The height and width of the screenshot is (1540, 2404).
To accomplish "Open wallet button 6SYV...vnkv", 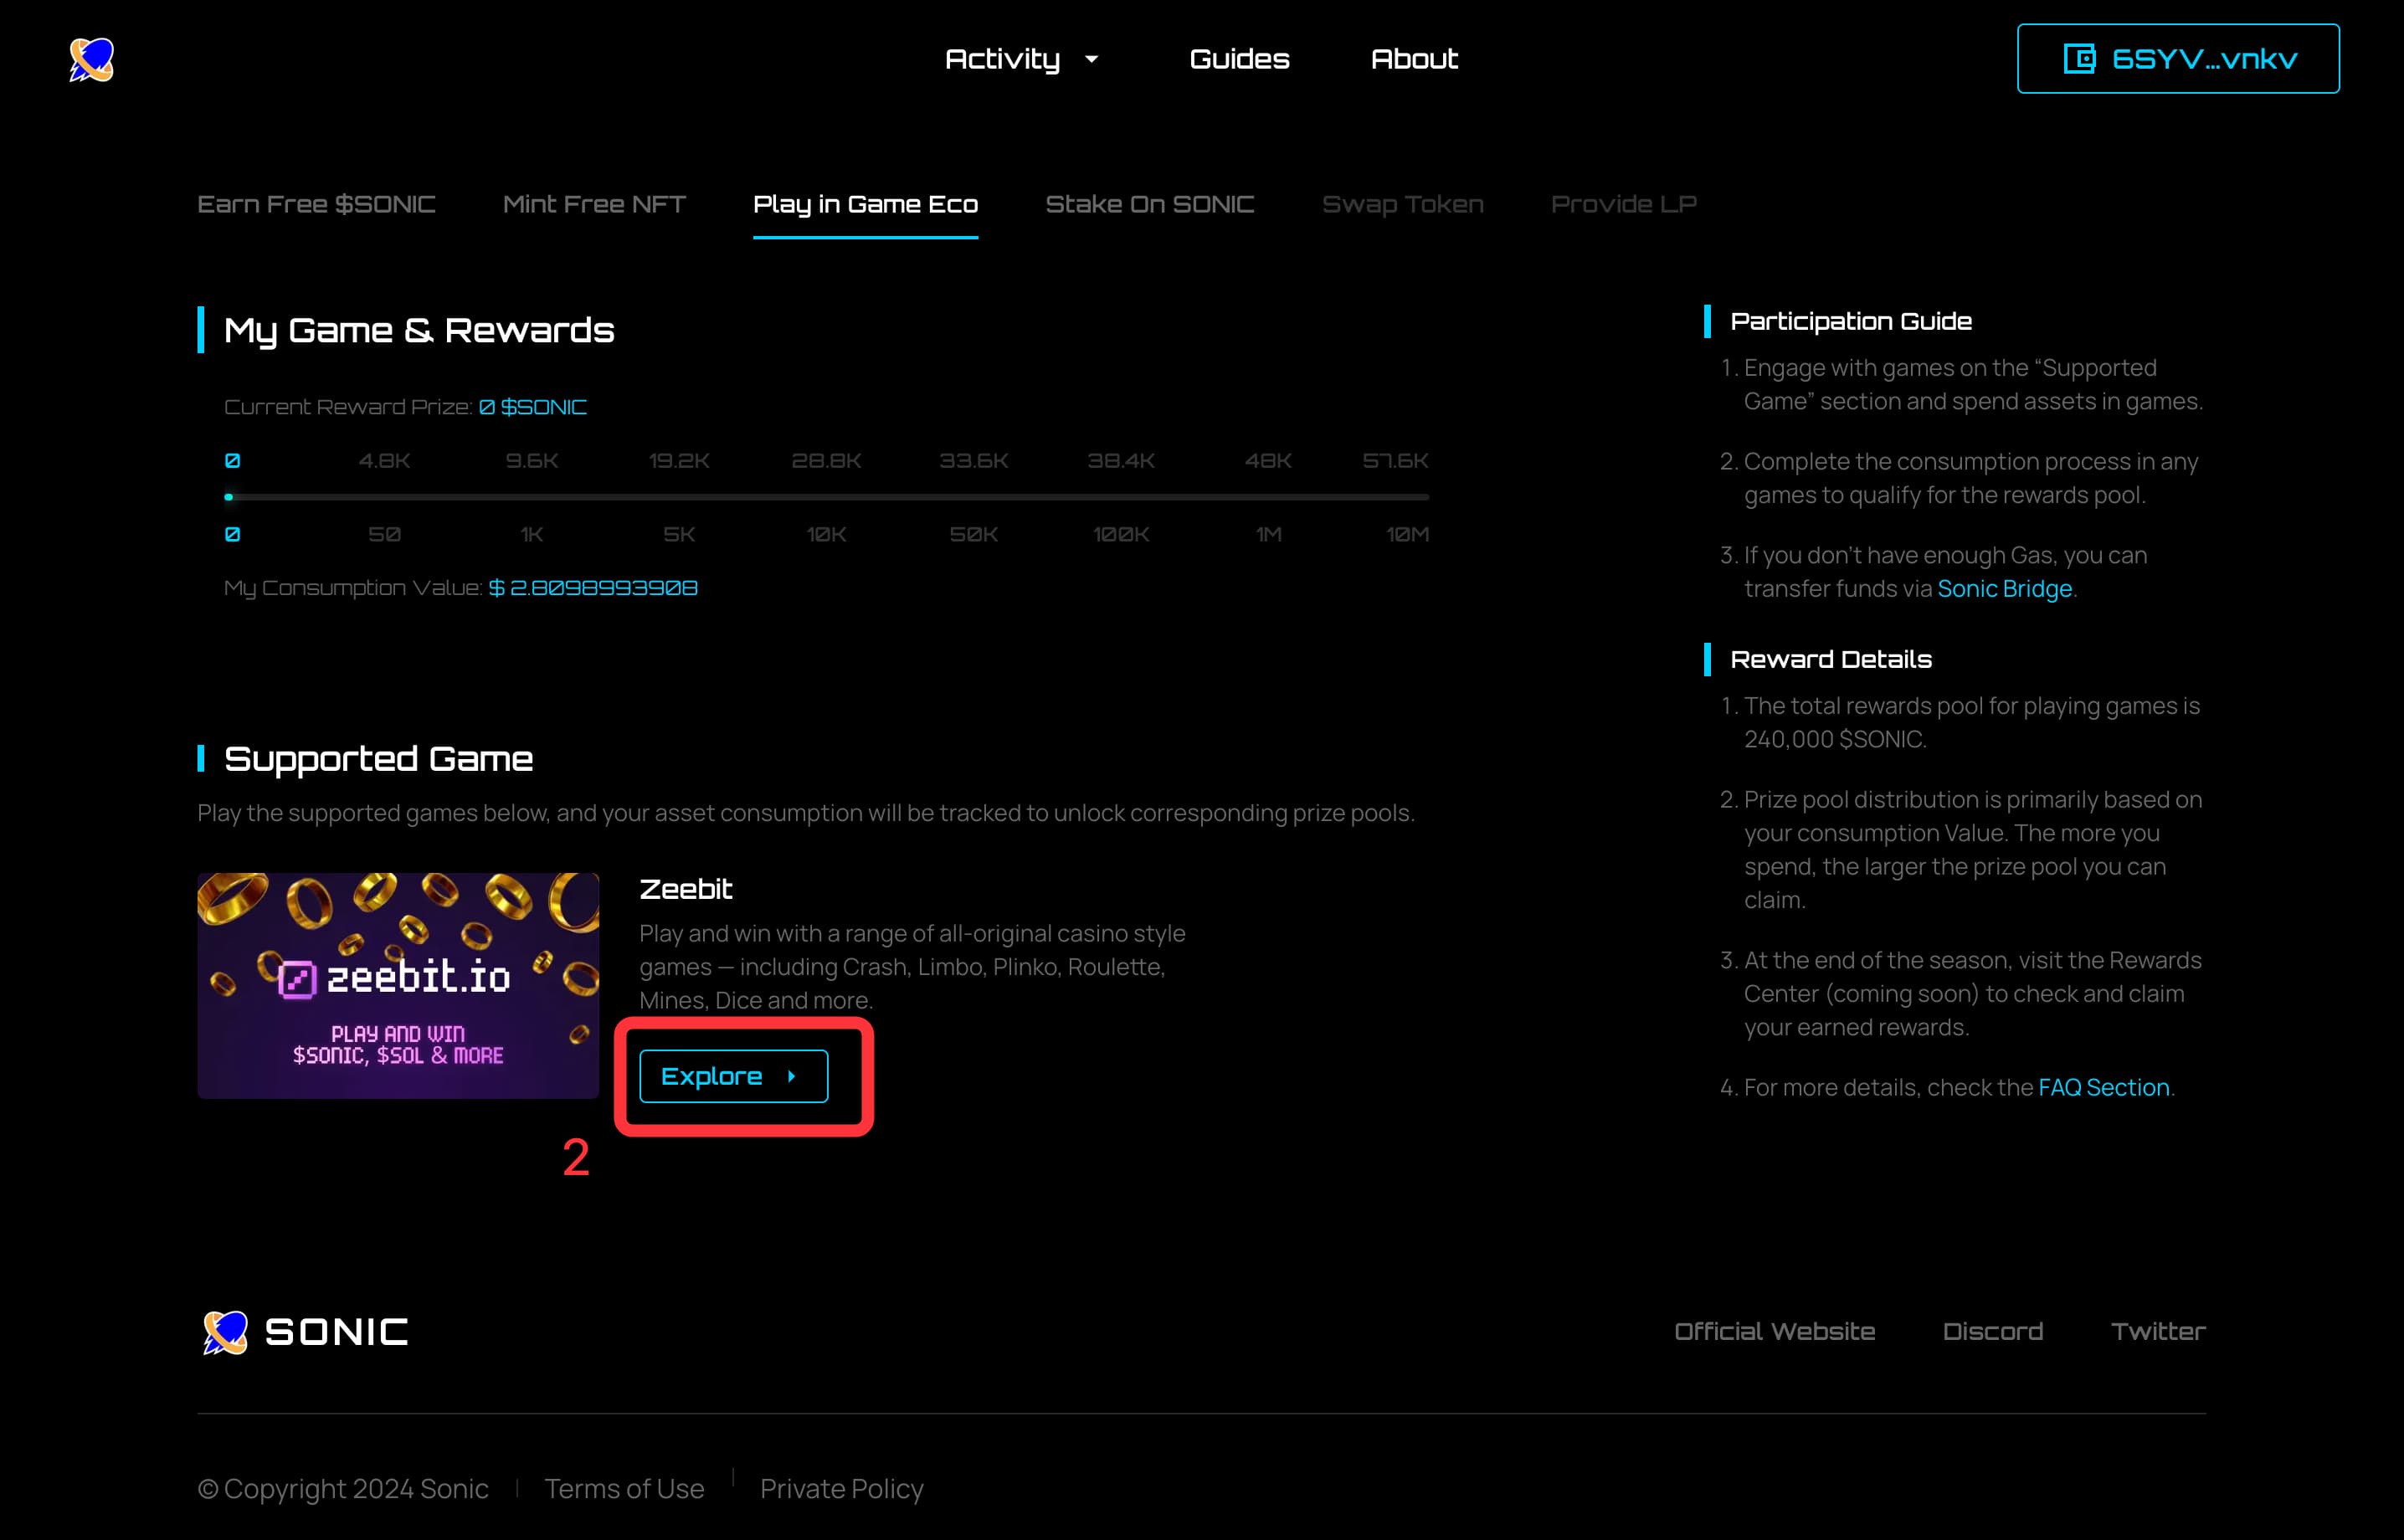I will 2178,58.
